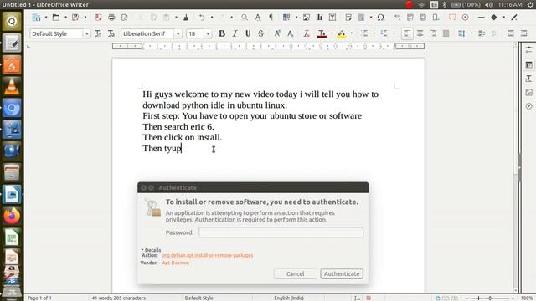Focus the Password input field
This screenshot has height=301, width=536.
(281, 232)
